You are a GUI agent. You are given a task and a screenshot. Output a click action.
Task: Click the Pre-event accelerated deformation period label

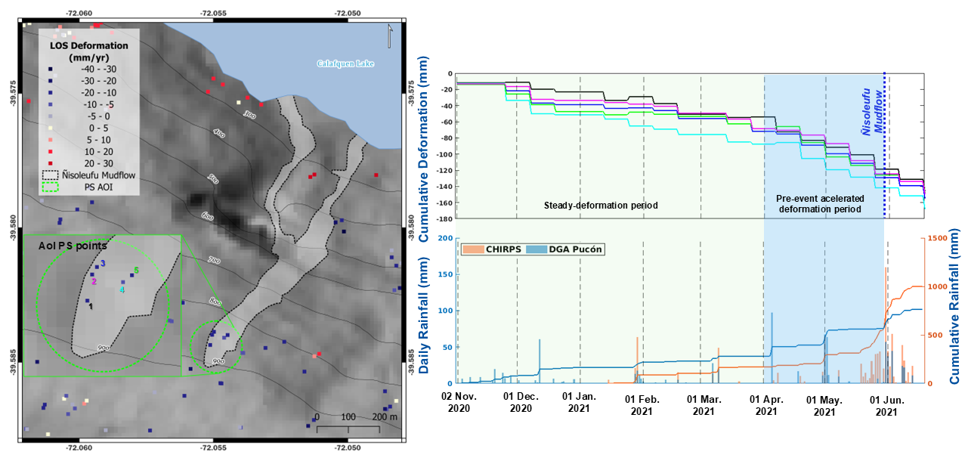click(819, 204)
